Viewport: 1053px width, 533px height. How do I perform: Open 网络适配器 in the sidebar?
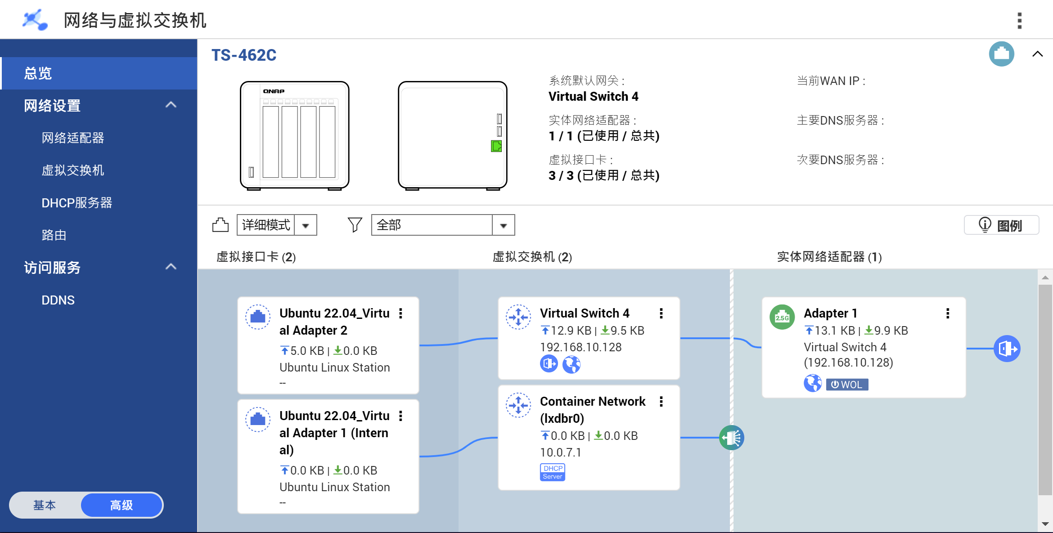[72, 138]
